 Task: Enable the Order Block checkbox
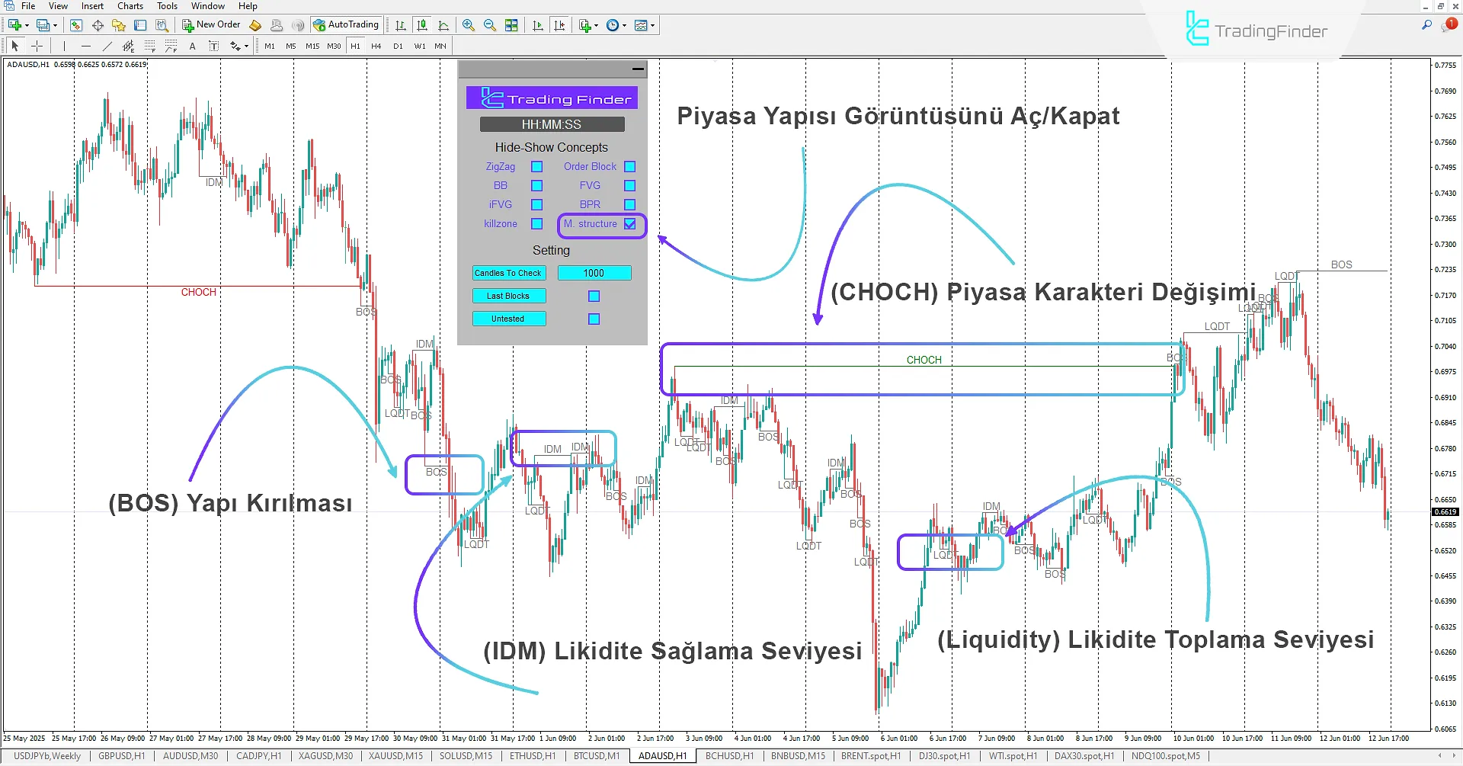629,166
